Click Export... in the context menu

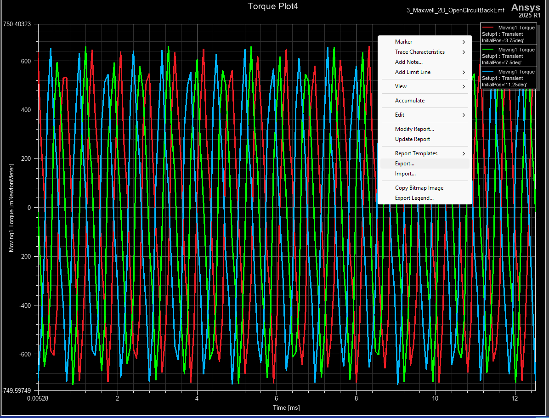tap(404, 164)
